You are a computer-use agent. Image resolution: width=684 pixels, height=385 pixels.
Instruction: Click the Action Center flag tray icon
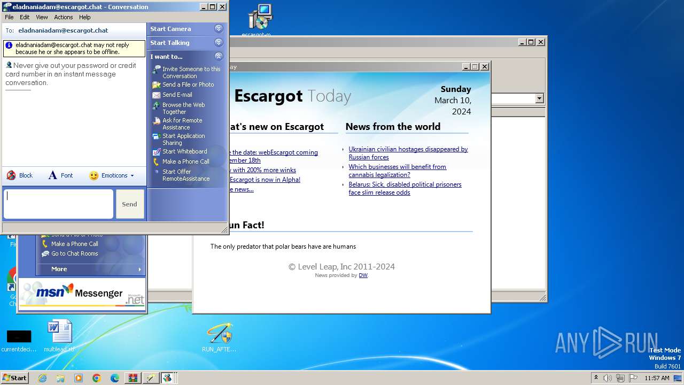click(x=633, y=378)
